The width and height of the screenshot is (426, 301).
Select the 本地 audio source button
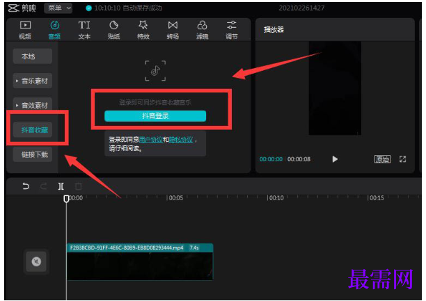coord(32,56)
